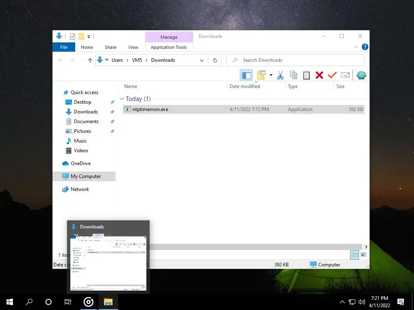Screen dimensions: 414x310
Task: Switch to large thumbnails view icon
Action: point(363,255)
